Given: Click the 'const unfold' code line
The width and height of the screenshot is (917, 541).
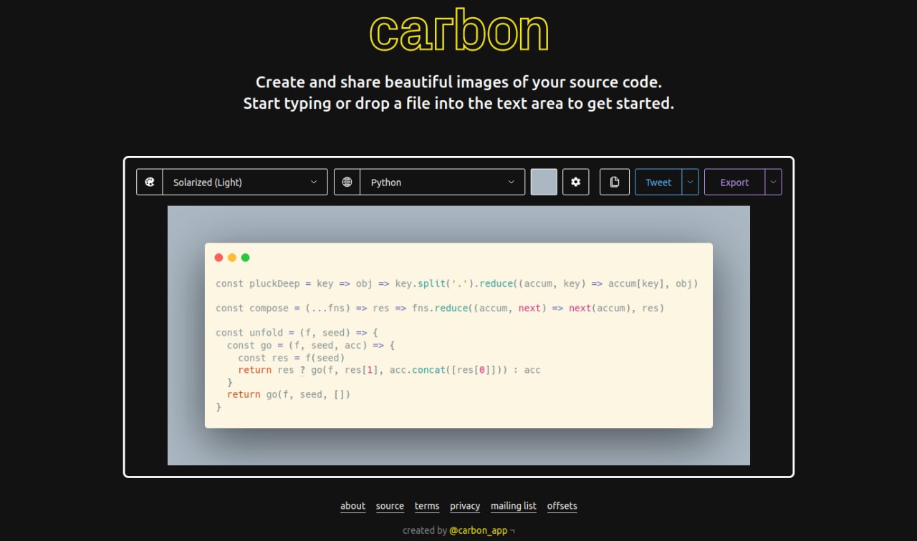Looking at the screenshot, I should click(297, 333).
